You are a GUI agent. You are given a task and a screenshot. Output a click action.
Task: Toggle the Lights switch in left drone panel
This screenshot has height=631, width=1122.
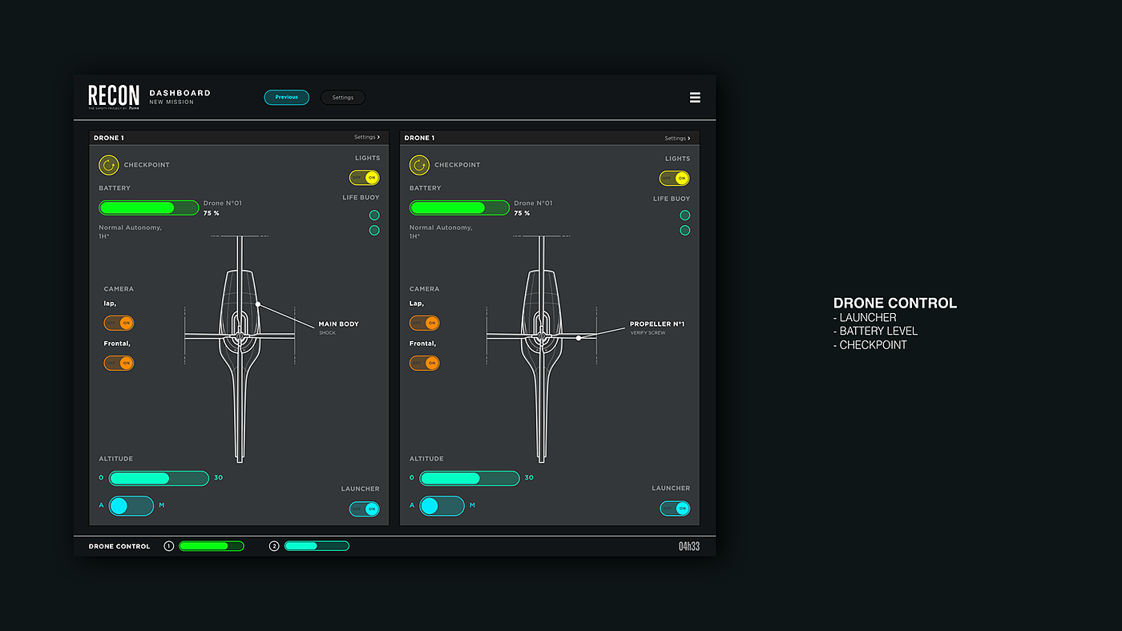pyautogui.click(x=365, y=178)
